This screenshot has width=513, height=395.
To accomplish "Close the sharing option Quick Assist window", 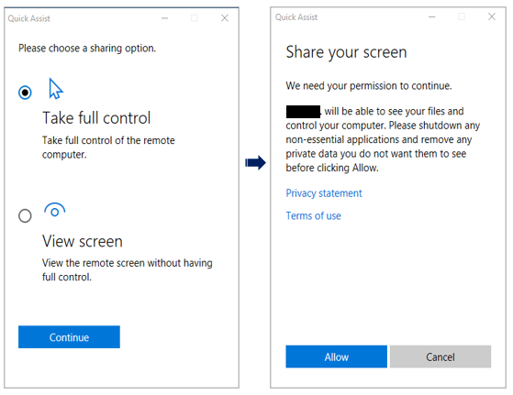I will [x=225, y=18].
